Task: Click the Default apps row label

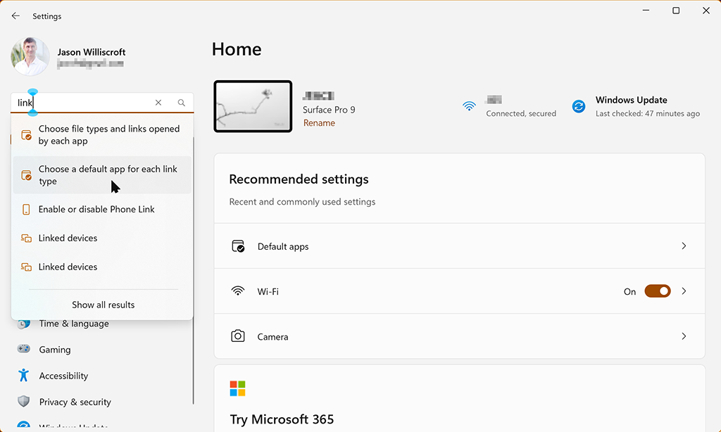Action: click(x=283, y=247)
